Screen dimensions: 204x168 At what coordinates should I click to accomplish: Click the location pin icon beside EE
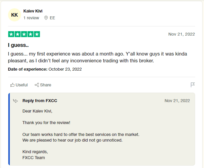click(x=46, y=18)
